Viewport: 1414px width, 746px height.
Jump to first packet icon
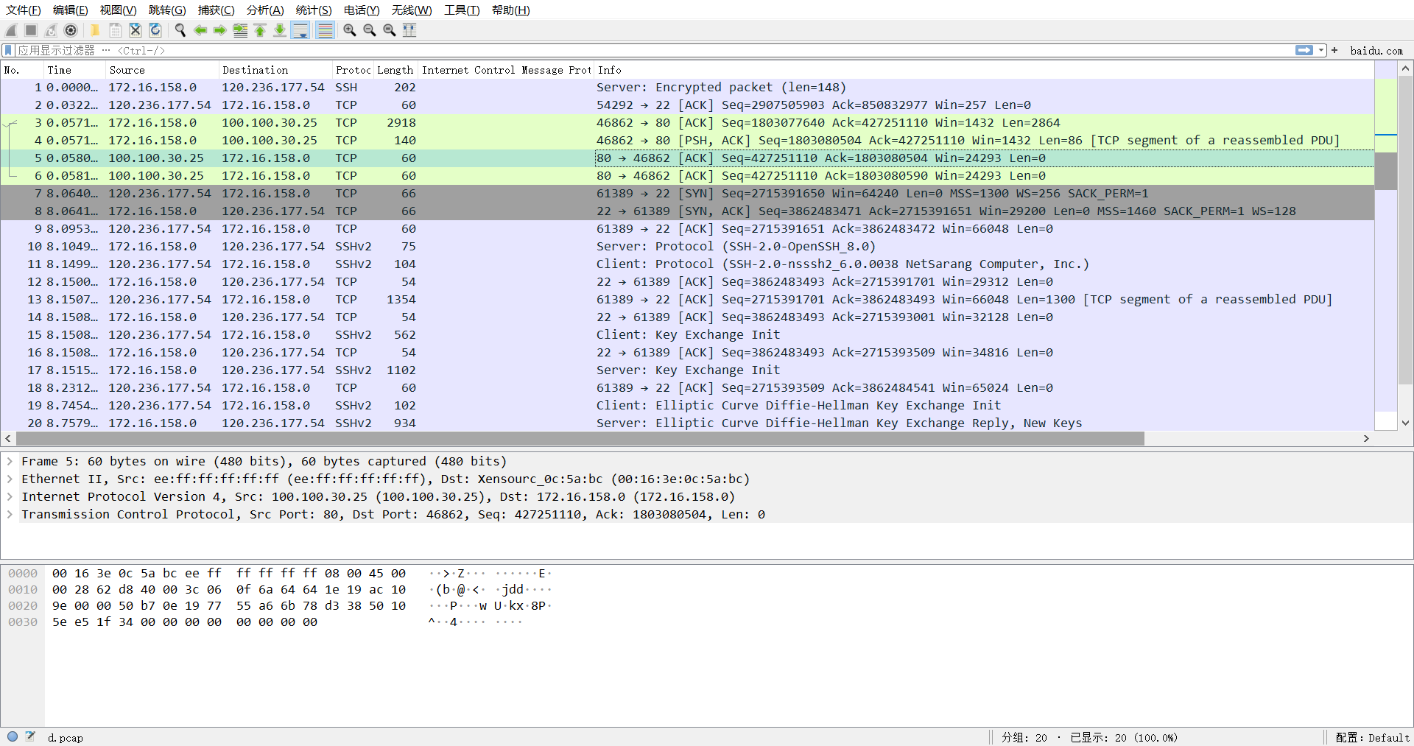point(260,30)
